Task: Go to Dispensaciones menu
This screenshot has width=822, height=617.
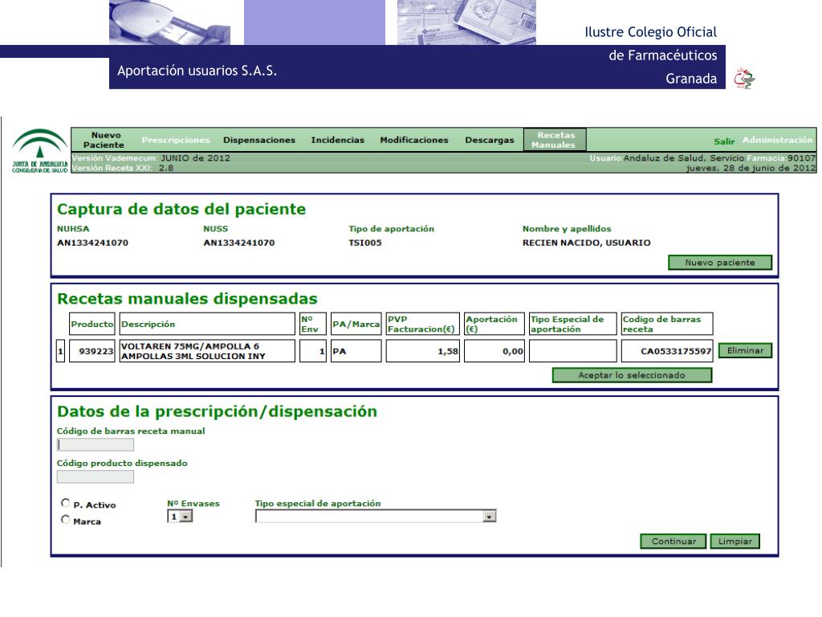Action: 259,140
